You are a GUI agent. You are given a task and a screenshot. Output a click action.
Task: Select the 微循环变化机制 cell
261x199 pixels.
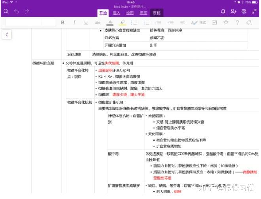point(80,102)
